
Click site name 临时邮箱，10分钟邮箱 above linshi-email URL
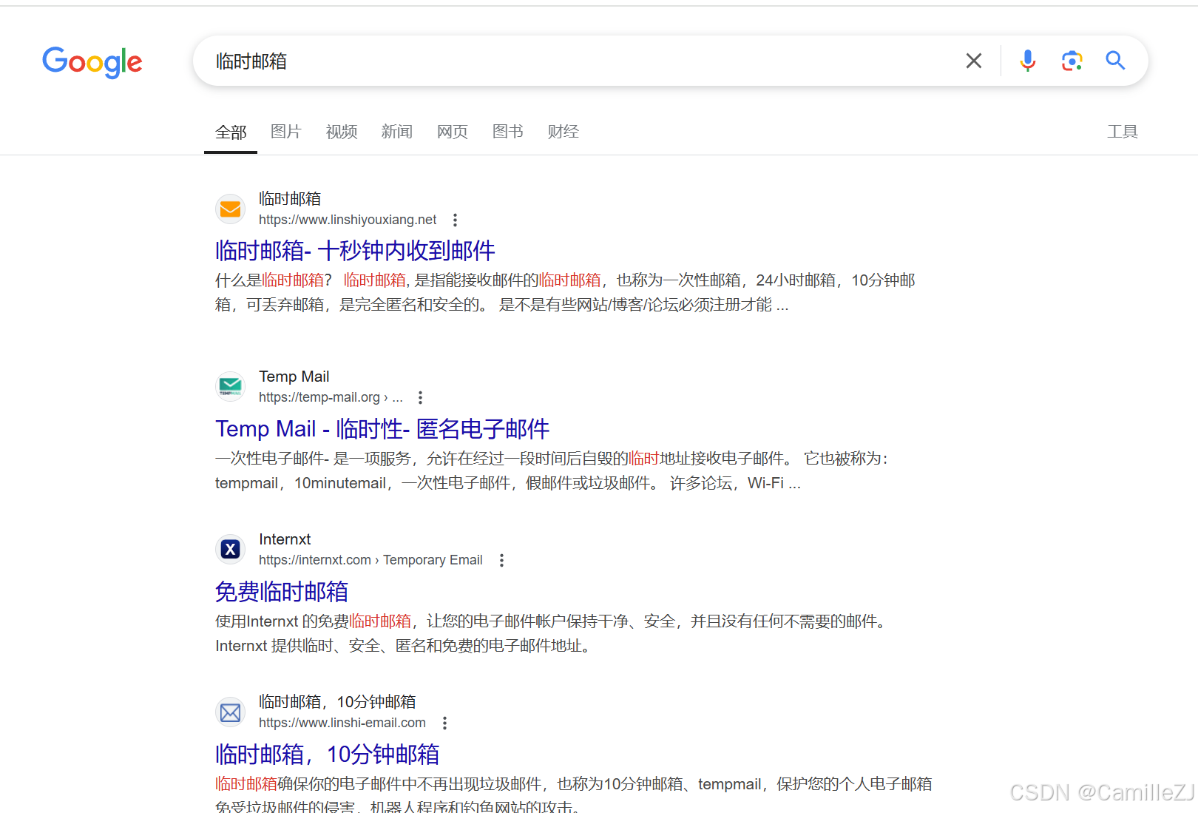click(x=337, y=702)
